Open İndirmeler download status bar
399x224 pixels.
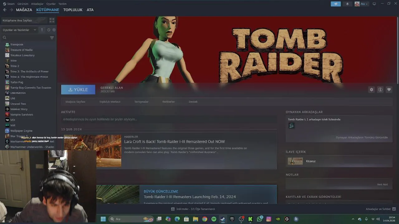(193, 209)
